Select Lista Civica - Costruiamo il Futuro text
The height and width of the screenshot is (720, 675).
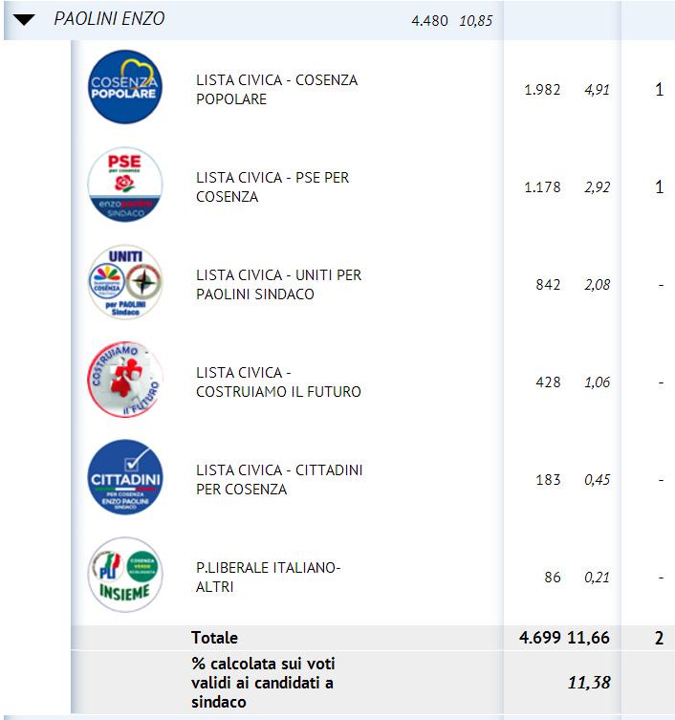(x=278, y=382)
